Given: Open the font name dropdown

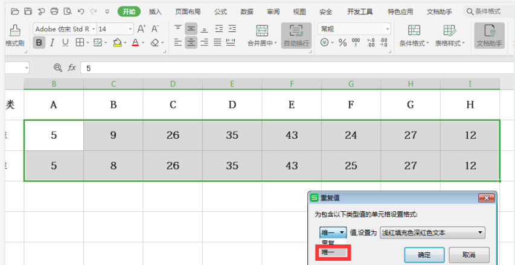Looking at the screenshot, I should (93, 29).
